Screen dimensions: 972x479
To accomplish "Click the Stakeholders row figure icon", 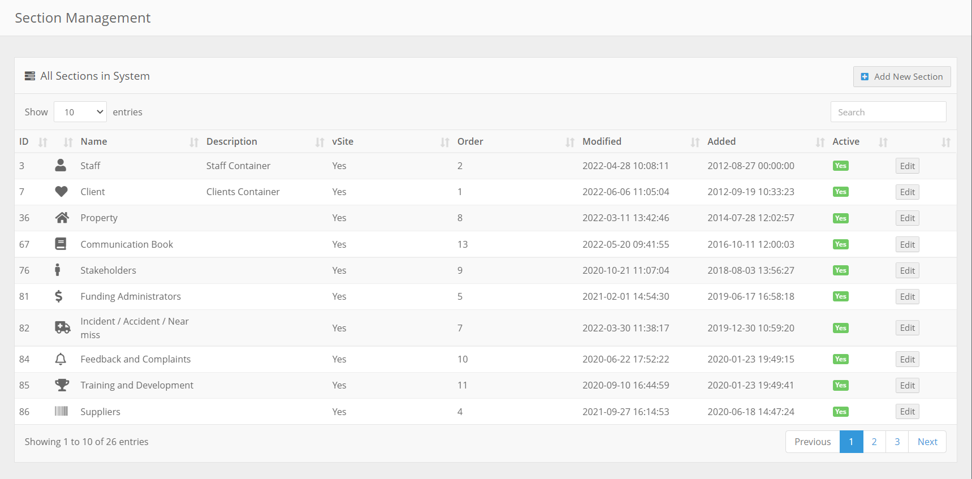I will (x=57, y=270).
